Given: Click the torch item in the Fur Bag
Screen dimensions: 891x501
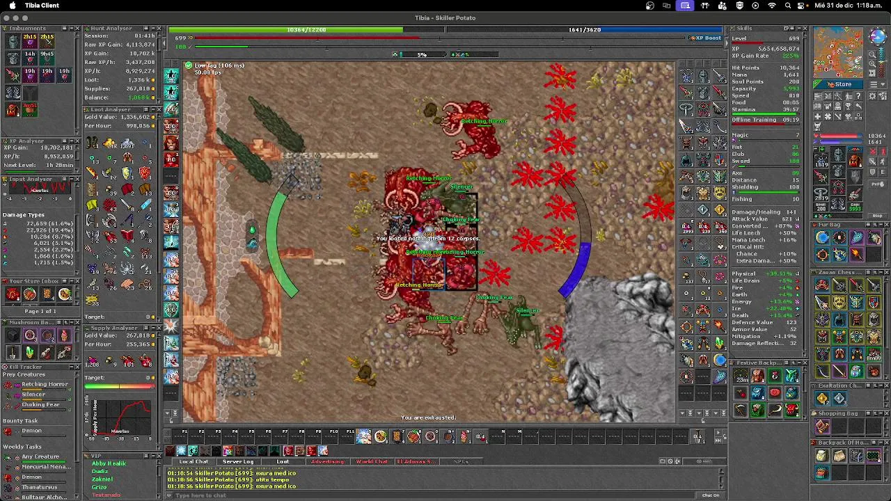Looking at the screenshot, I should click(x=857, y=255).
